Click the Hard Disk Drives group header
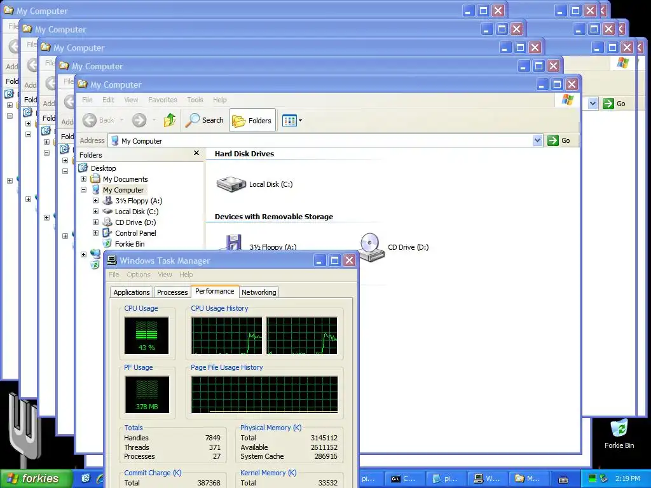 coord(244,154)
